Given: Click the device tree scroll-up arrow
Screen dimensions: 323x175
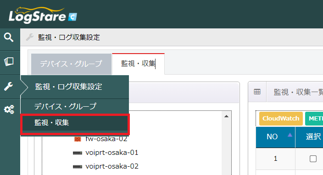Looking at the screenshot, I should point(226,116).
